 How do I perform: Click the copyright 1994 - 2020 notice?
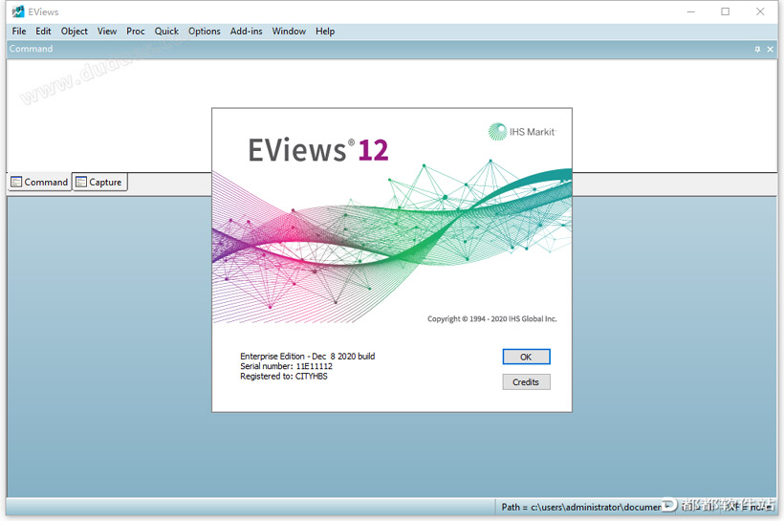pos(492,318)
